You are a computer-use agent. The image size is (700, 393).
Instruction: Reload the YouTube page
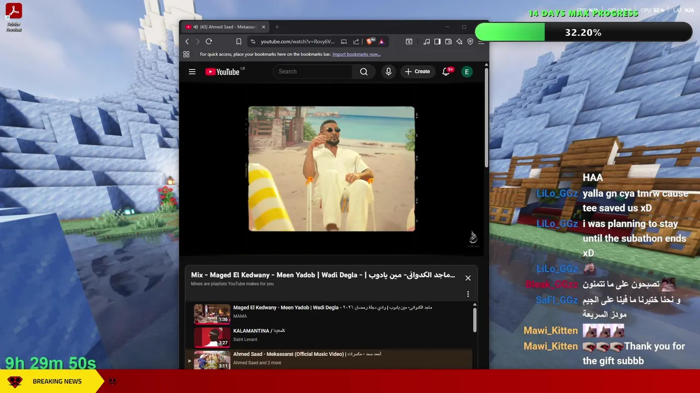tap(209, 41)
